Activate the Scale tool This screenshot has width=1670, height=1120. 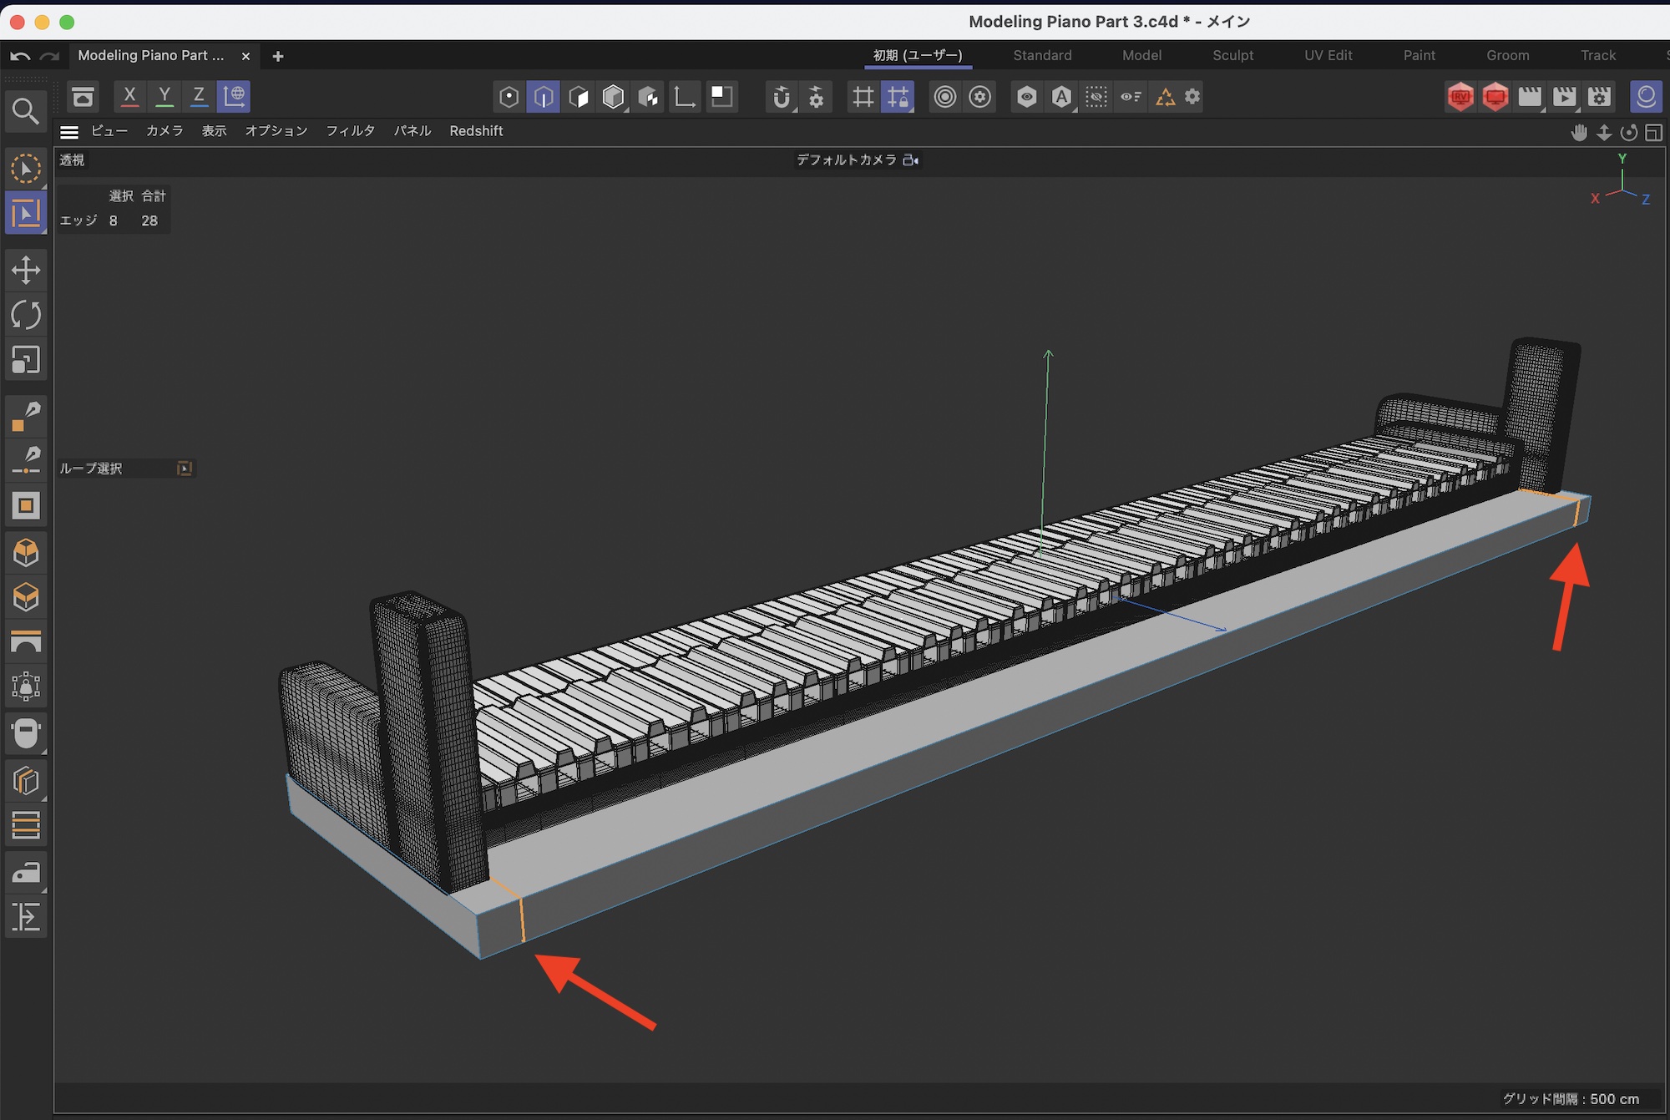tap(26, 360)
